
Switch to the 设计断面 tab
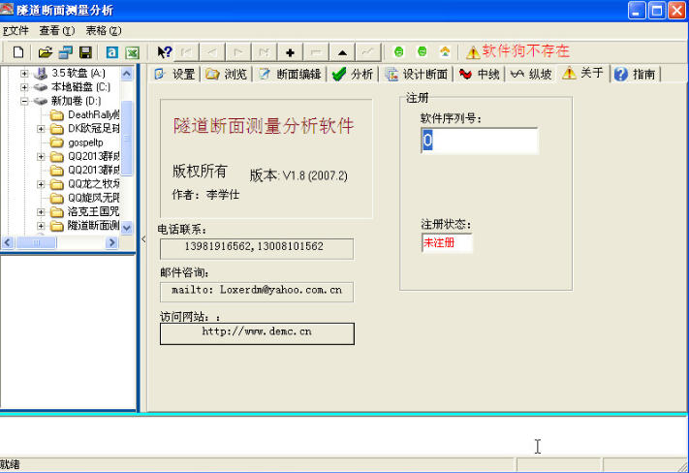tap(416, 74)
